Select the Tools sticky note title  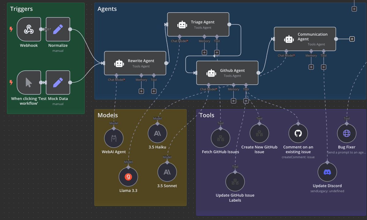tap(207, 115)
